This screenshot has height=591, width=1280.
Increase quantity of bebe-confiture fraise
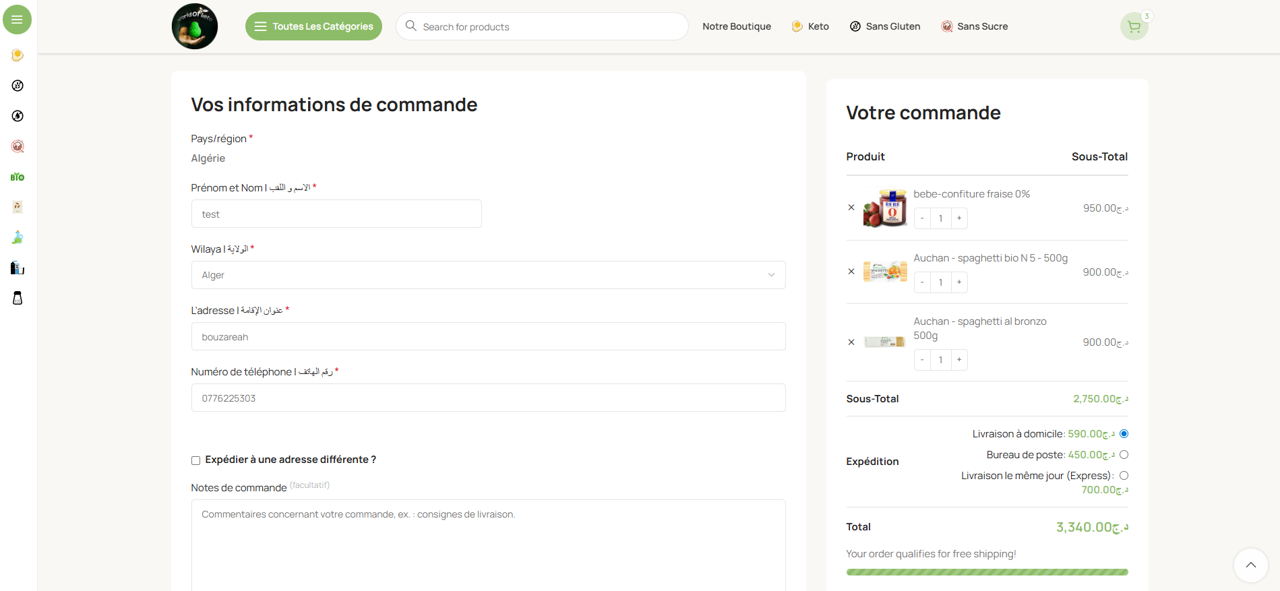tap(959, 218)
